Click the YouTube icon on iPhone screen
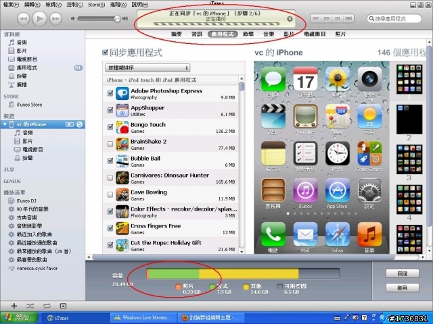The height and width of the screenshot is (324, 433). 305,116
